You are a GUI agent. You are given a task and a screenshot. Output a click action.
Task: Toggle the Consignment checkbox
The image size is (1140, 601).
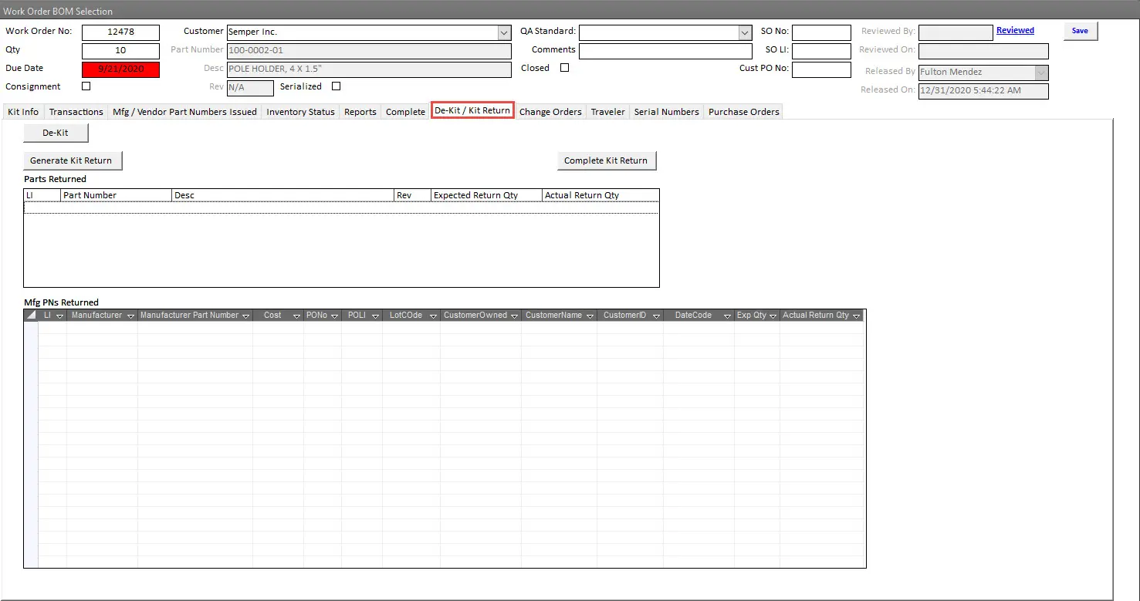[x=86, y=86]
